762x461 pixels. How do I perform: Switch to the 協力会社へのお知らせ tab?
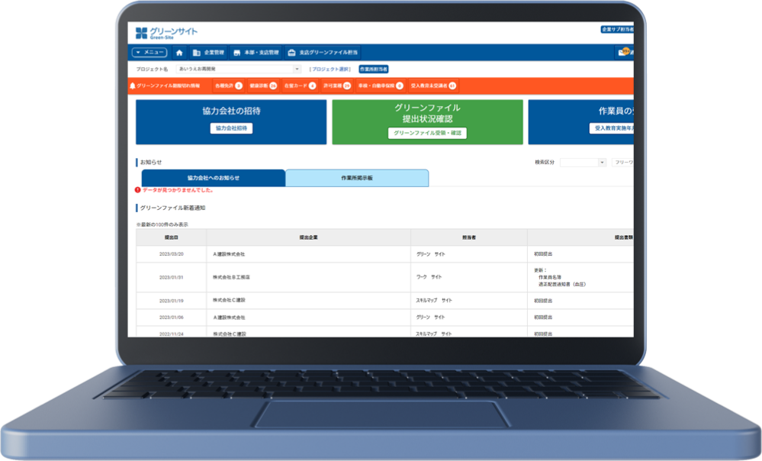[x=213, y=178]
